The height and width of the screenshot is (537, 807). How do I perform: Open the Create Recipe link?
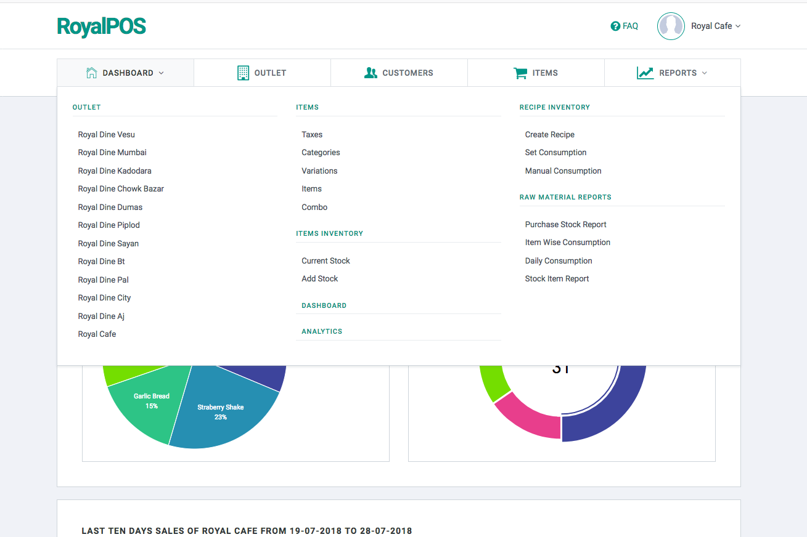(549, 134)
